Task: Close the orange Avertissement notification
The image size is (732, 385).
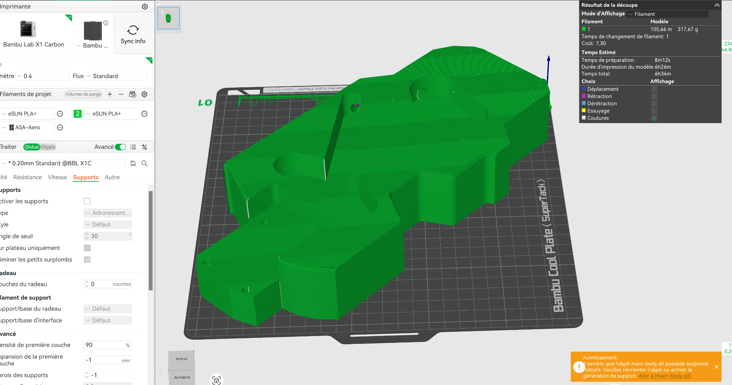Action: click(x=716, y=367)
